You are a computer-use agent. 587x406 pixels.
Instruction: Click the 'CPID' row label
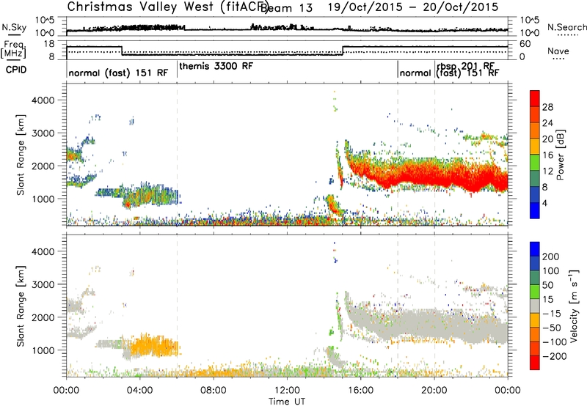(x=16, y=70)
